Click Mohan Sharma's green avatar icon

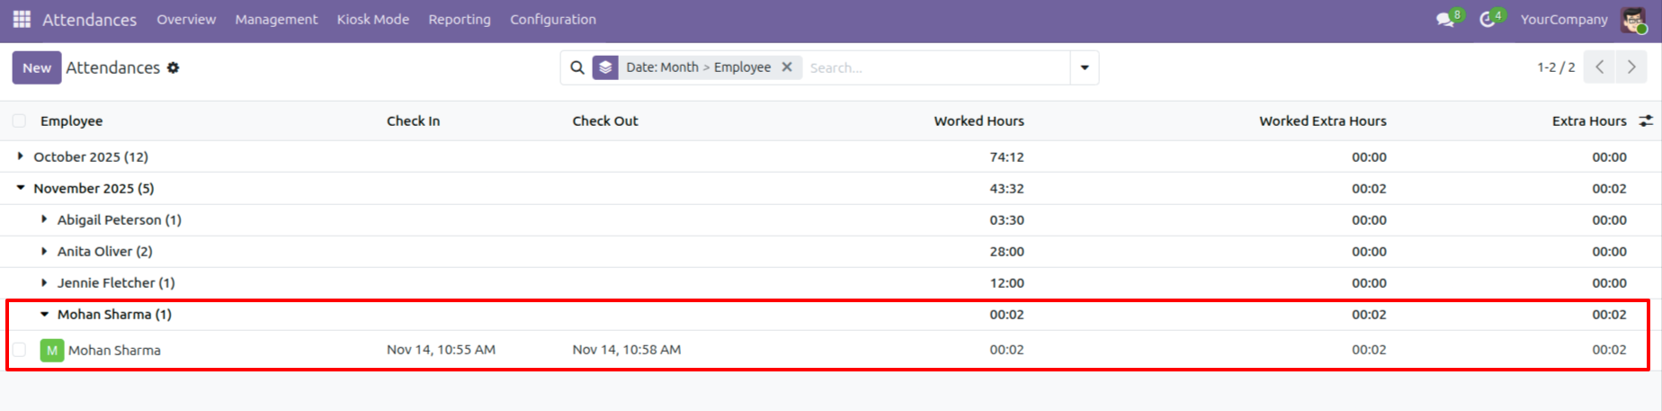(52, 350)
